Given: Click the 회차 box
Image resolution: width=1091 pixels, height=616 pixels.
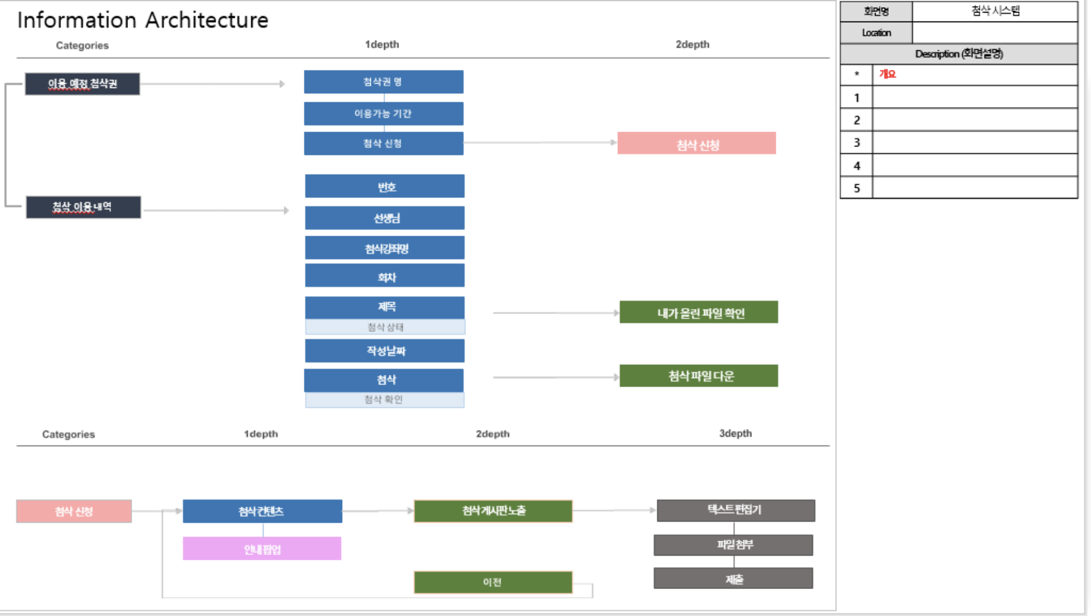Looking at the screenshot, I should [x=385, y=276].
